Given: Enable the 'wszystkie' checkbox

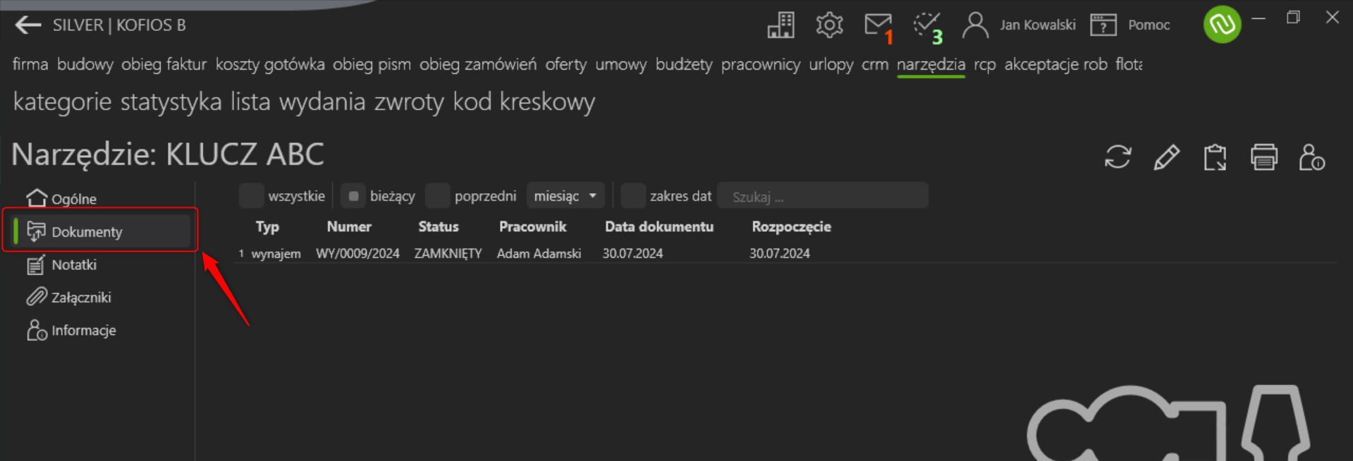Looking at the screenshot, I should click(252, 196).
